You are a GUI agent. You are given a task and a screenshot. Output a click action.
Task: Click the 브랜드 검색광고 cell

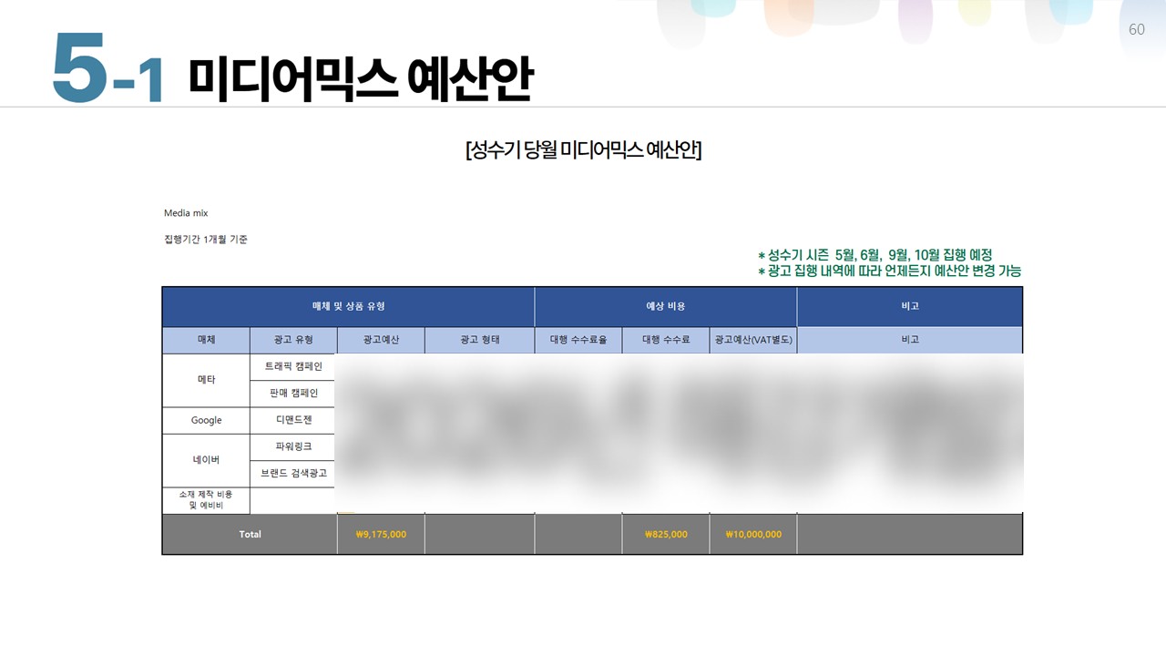pyautogui.click(x=293, y=474)
